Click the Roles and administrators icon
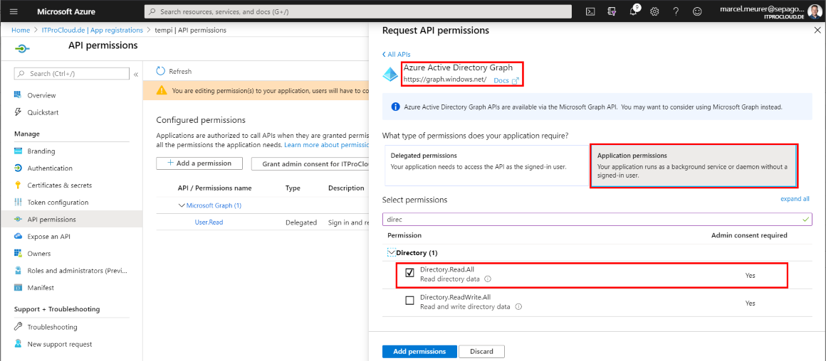 click(x=18, y=271)
